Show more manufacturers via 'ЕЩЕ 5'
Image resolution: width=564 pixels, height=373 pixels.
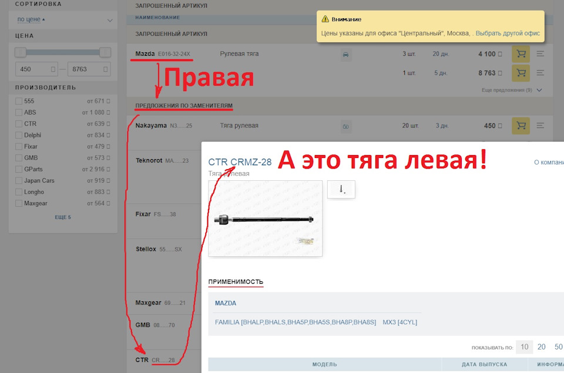pyautogui.click(x=63, y=217)
